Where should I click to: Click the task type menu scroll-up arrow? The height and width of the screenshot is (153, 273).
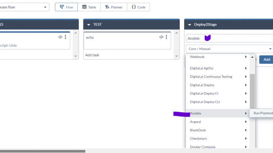pyautogui.click(x=252, y=57)
